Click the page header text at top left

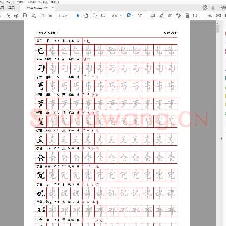pyautogui.click(x=46, y=32)
